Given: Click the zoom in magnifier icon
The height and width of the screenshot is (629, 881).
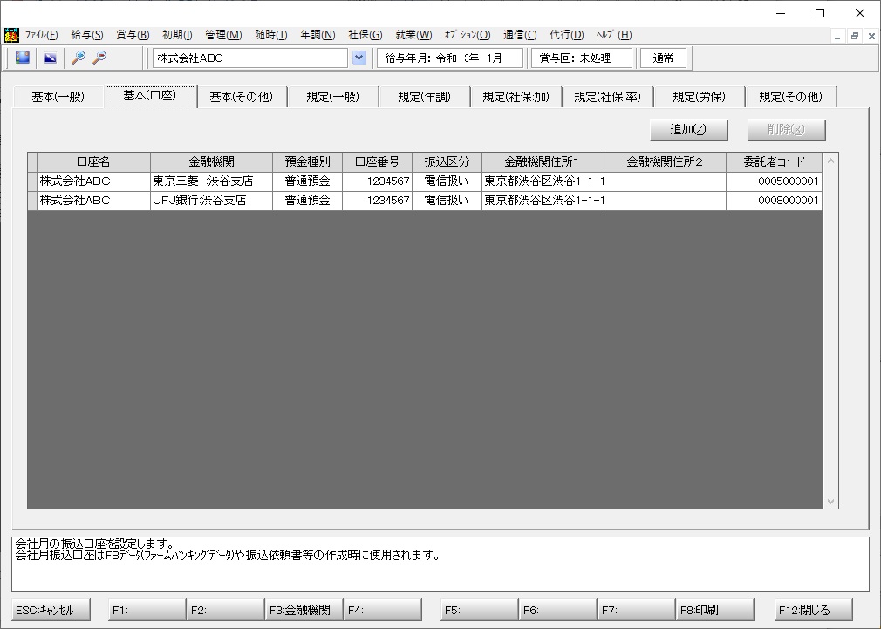Looking at the screenshot, I should 79,58.
